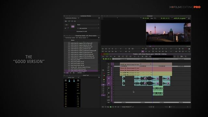
Task: Step forward one frame in source monitor
Action: [x=112, y=49]
